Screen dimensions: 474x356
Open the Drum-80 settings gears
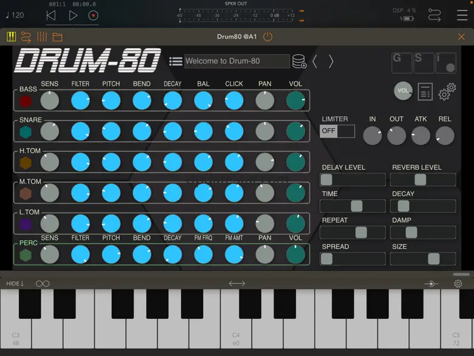(447, 91)
